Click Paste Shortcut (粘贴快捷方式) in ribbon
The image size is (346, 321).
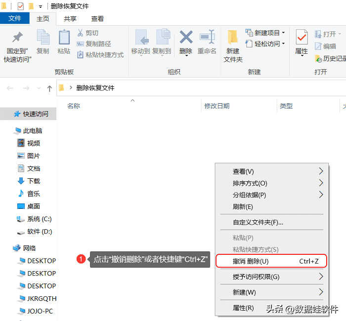coord(100,55)
